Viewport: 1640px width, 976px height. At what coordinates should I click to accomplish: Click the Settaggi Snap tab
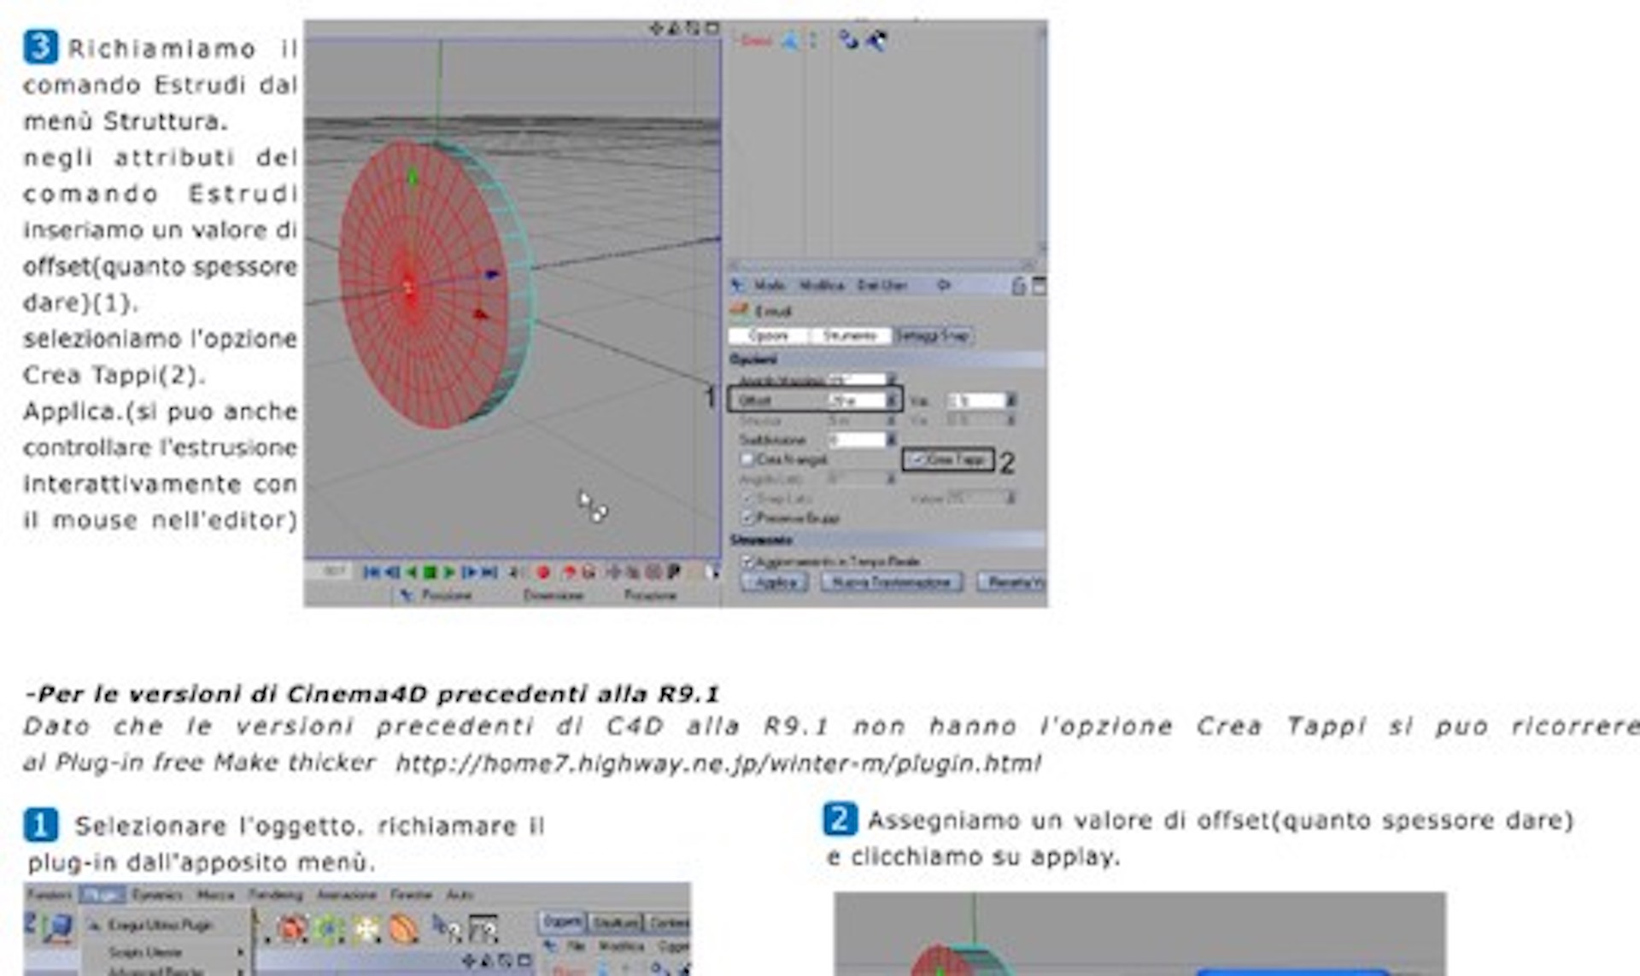(932, 336)
